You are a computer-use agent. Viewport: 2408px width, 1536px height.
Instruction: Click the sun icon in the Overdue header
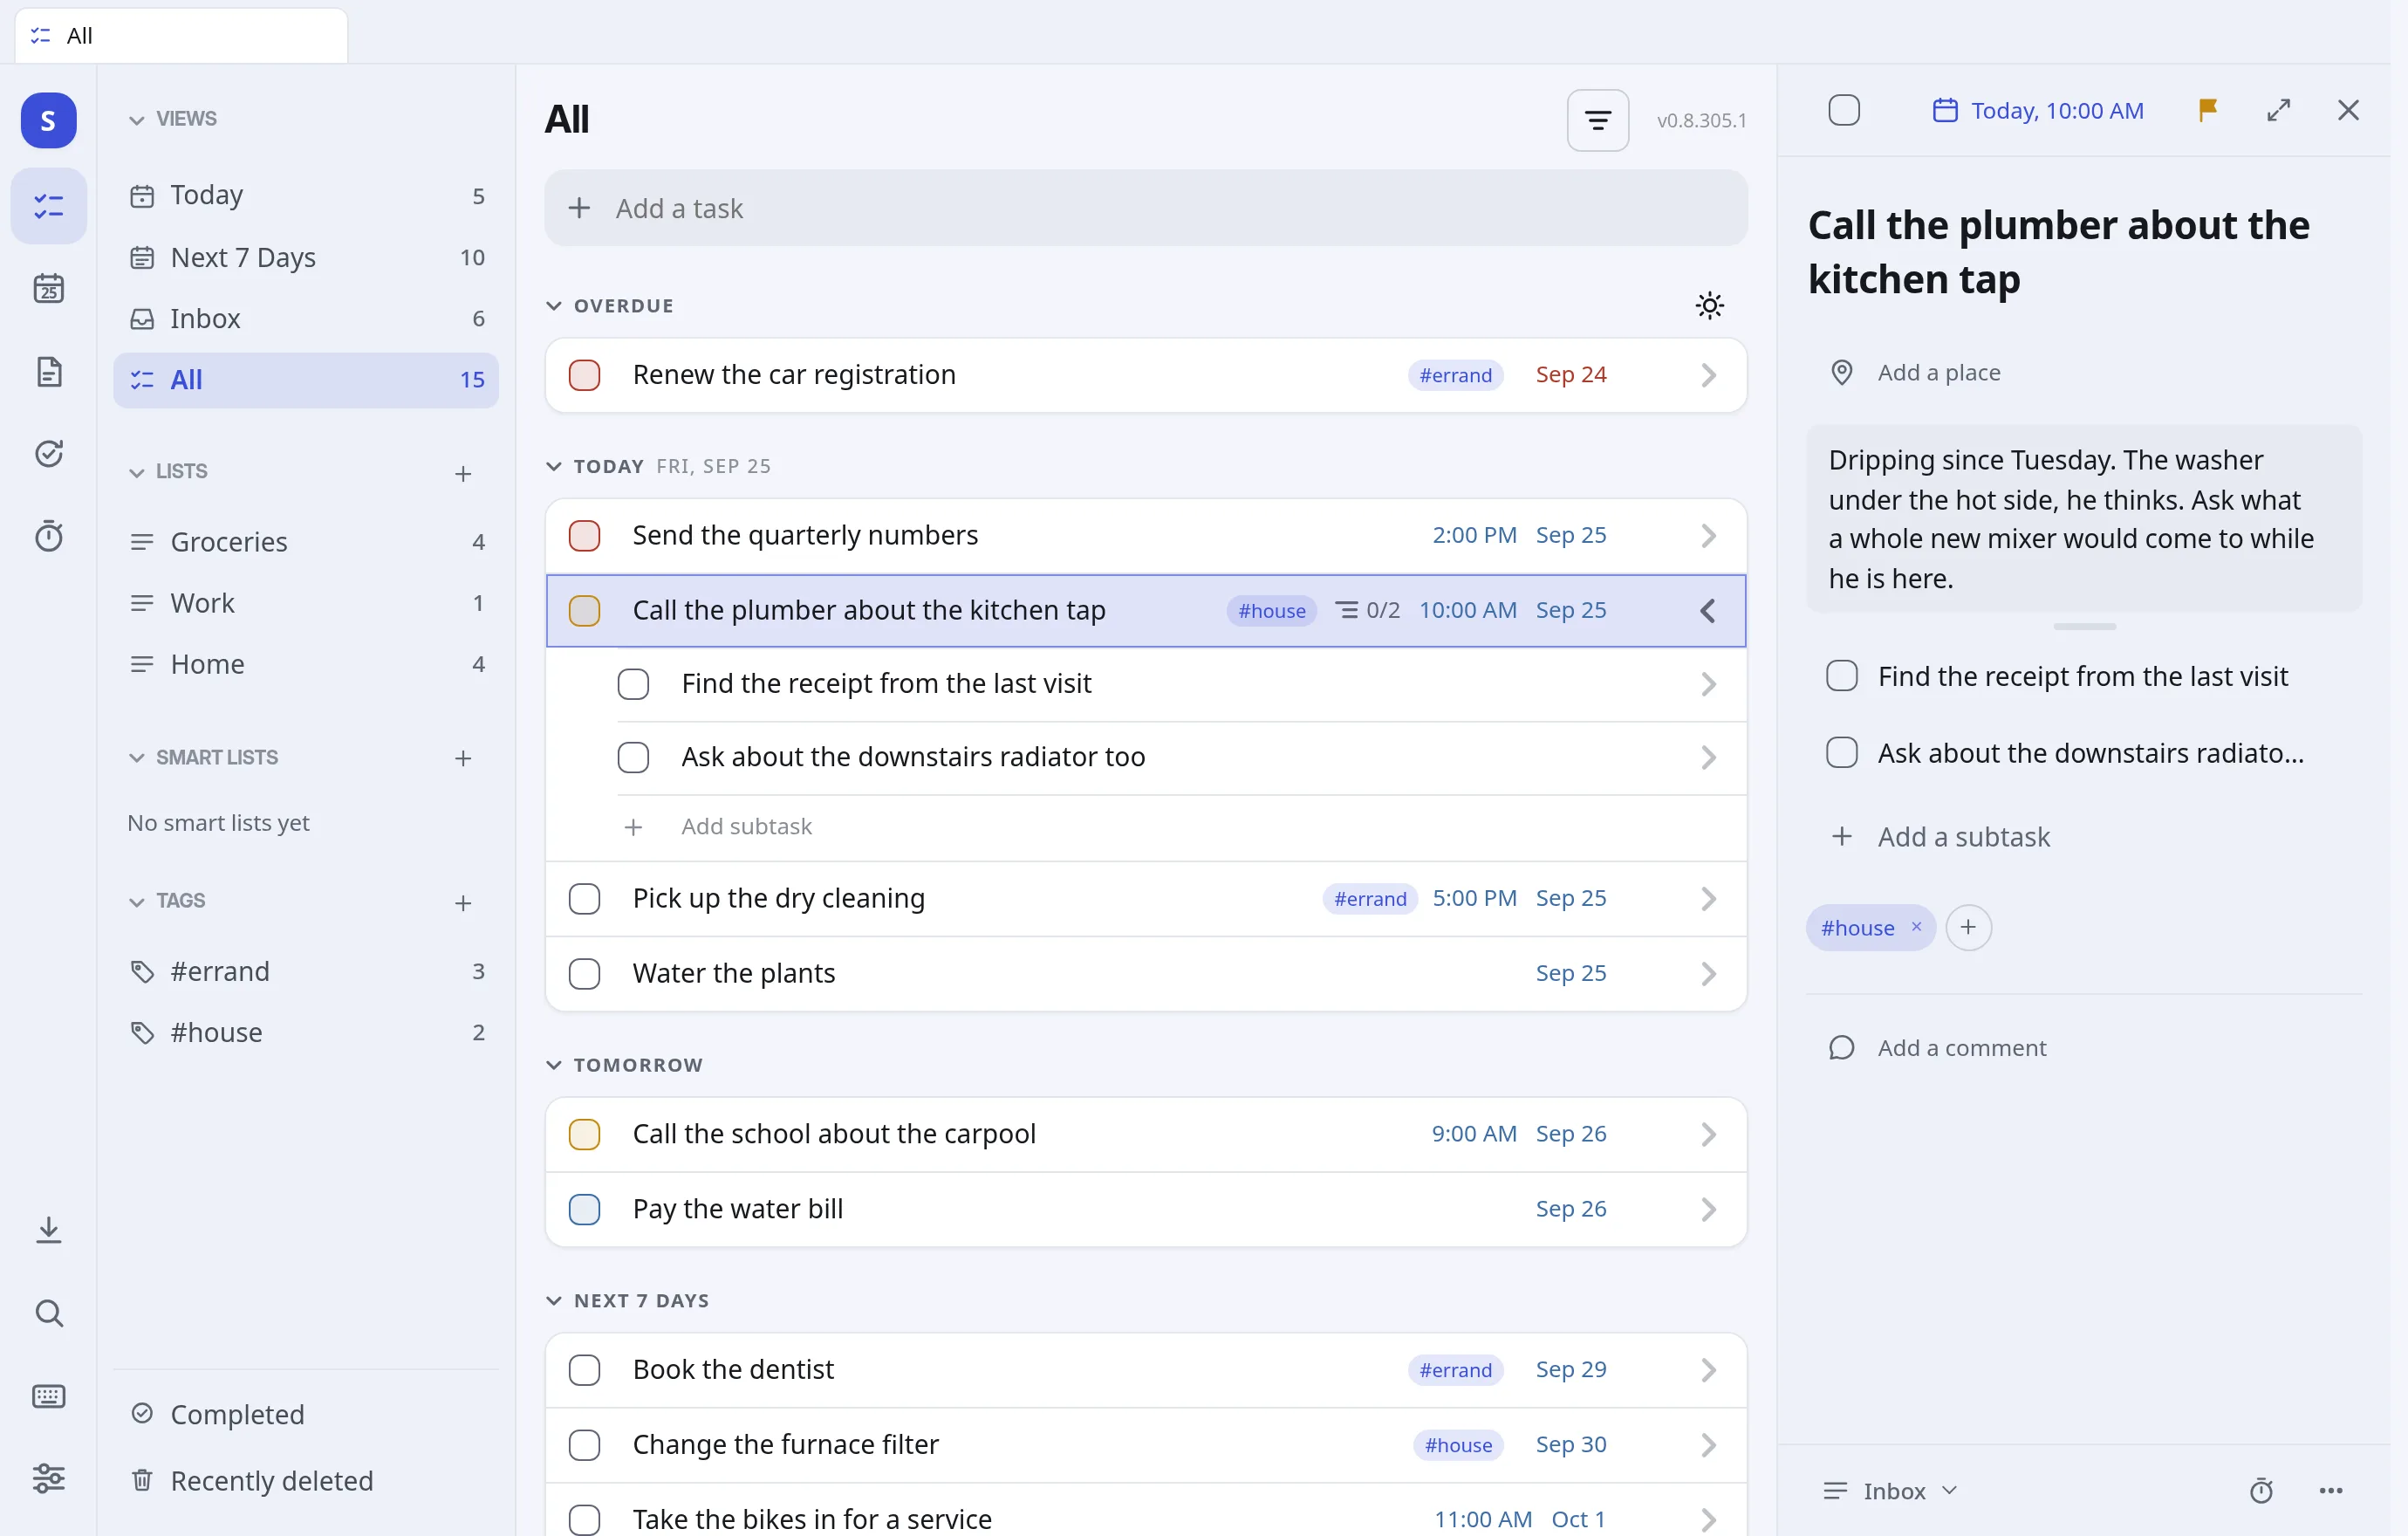1709,306
